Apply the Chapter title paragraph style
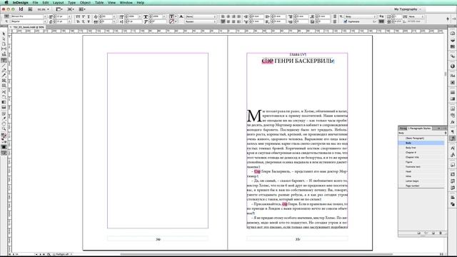The height and width of the screenshot is (257, 457). click(421, 157)
